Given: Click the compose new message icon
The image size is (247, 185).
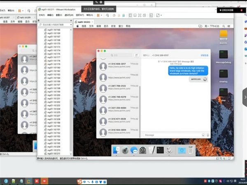Looking at the screenshot, I should [136, 55].
